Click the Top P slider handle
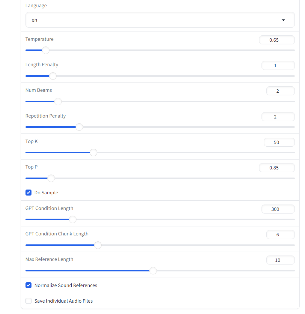The height and width of the screenshot is (314, 305). point(51,178)
